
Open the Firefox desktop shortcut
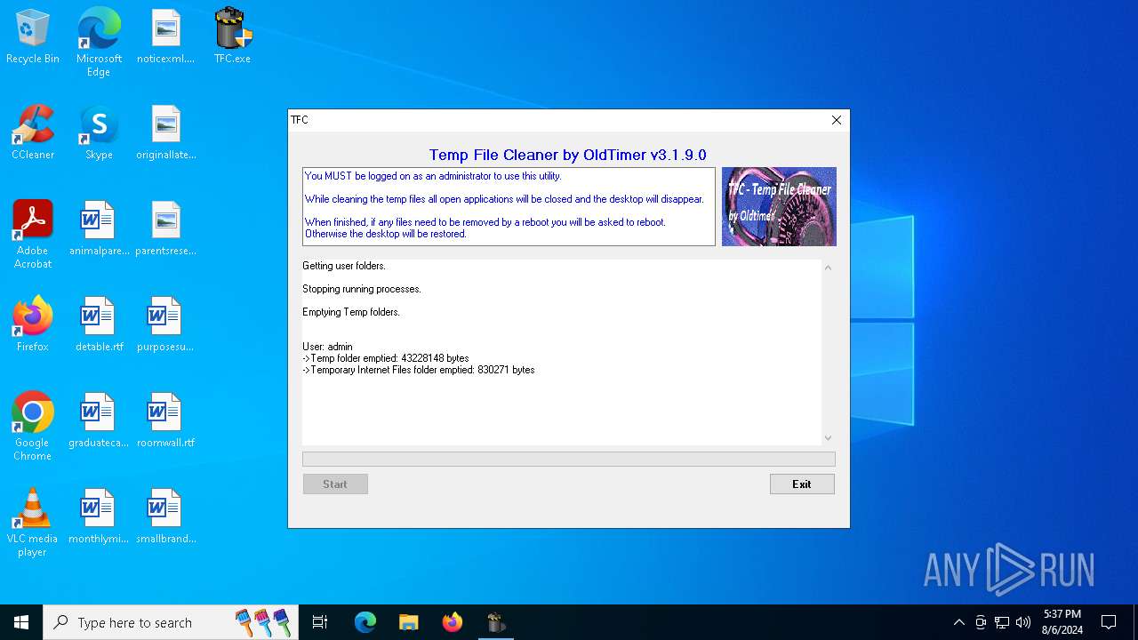pyautogui.click(x=33, y=325)
